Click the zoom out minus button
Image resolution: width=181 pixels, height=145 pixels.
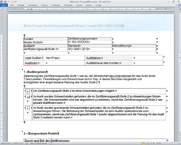coord(162,143)
